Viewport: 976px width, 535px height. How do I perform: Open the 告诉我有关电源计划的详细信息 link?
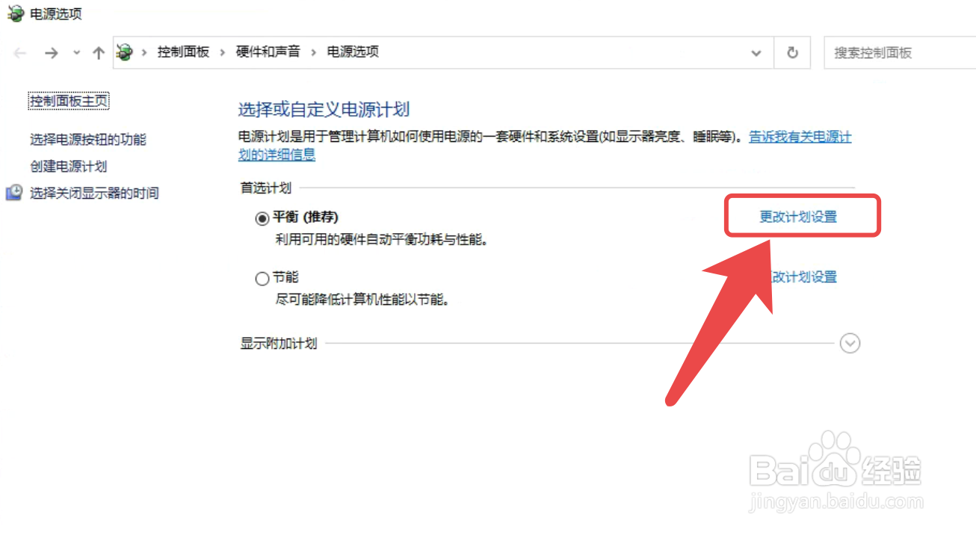[546, 146]
